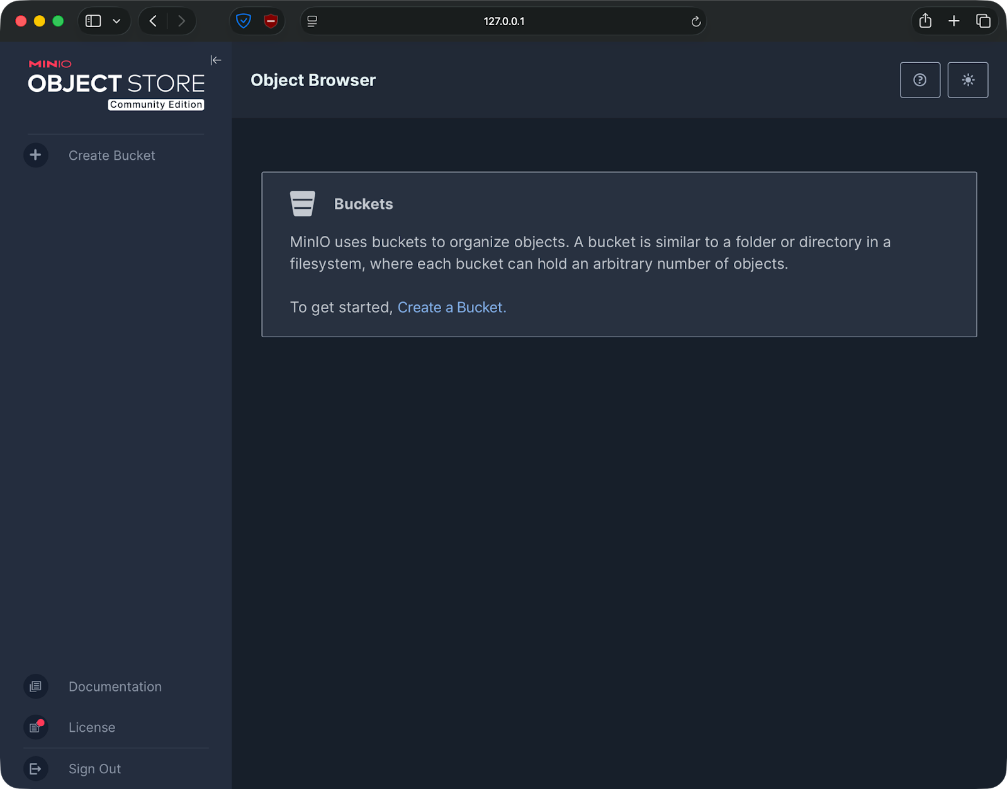The image size is (1007, 789).
Task: Open the website settings page icon
Action: click(x=311, y=21)
